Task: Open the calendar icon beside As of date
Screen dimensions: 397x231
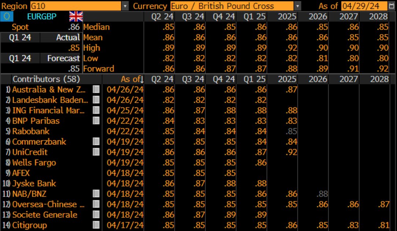Action: [x=392, y=6]
